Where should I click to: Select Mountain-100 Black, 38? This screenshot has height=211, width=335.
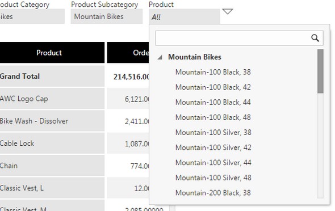point(213,72)
